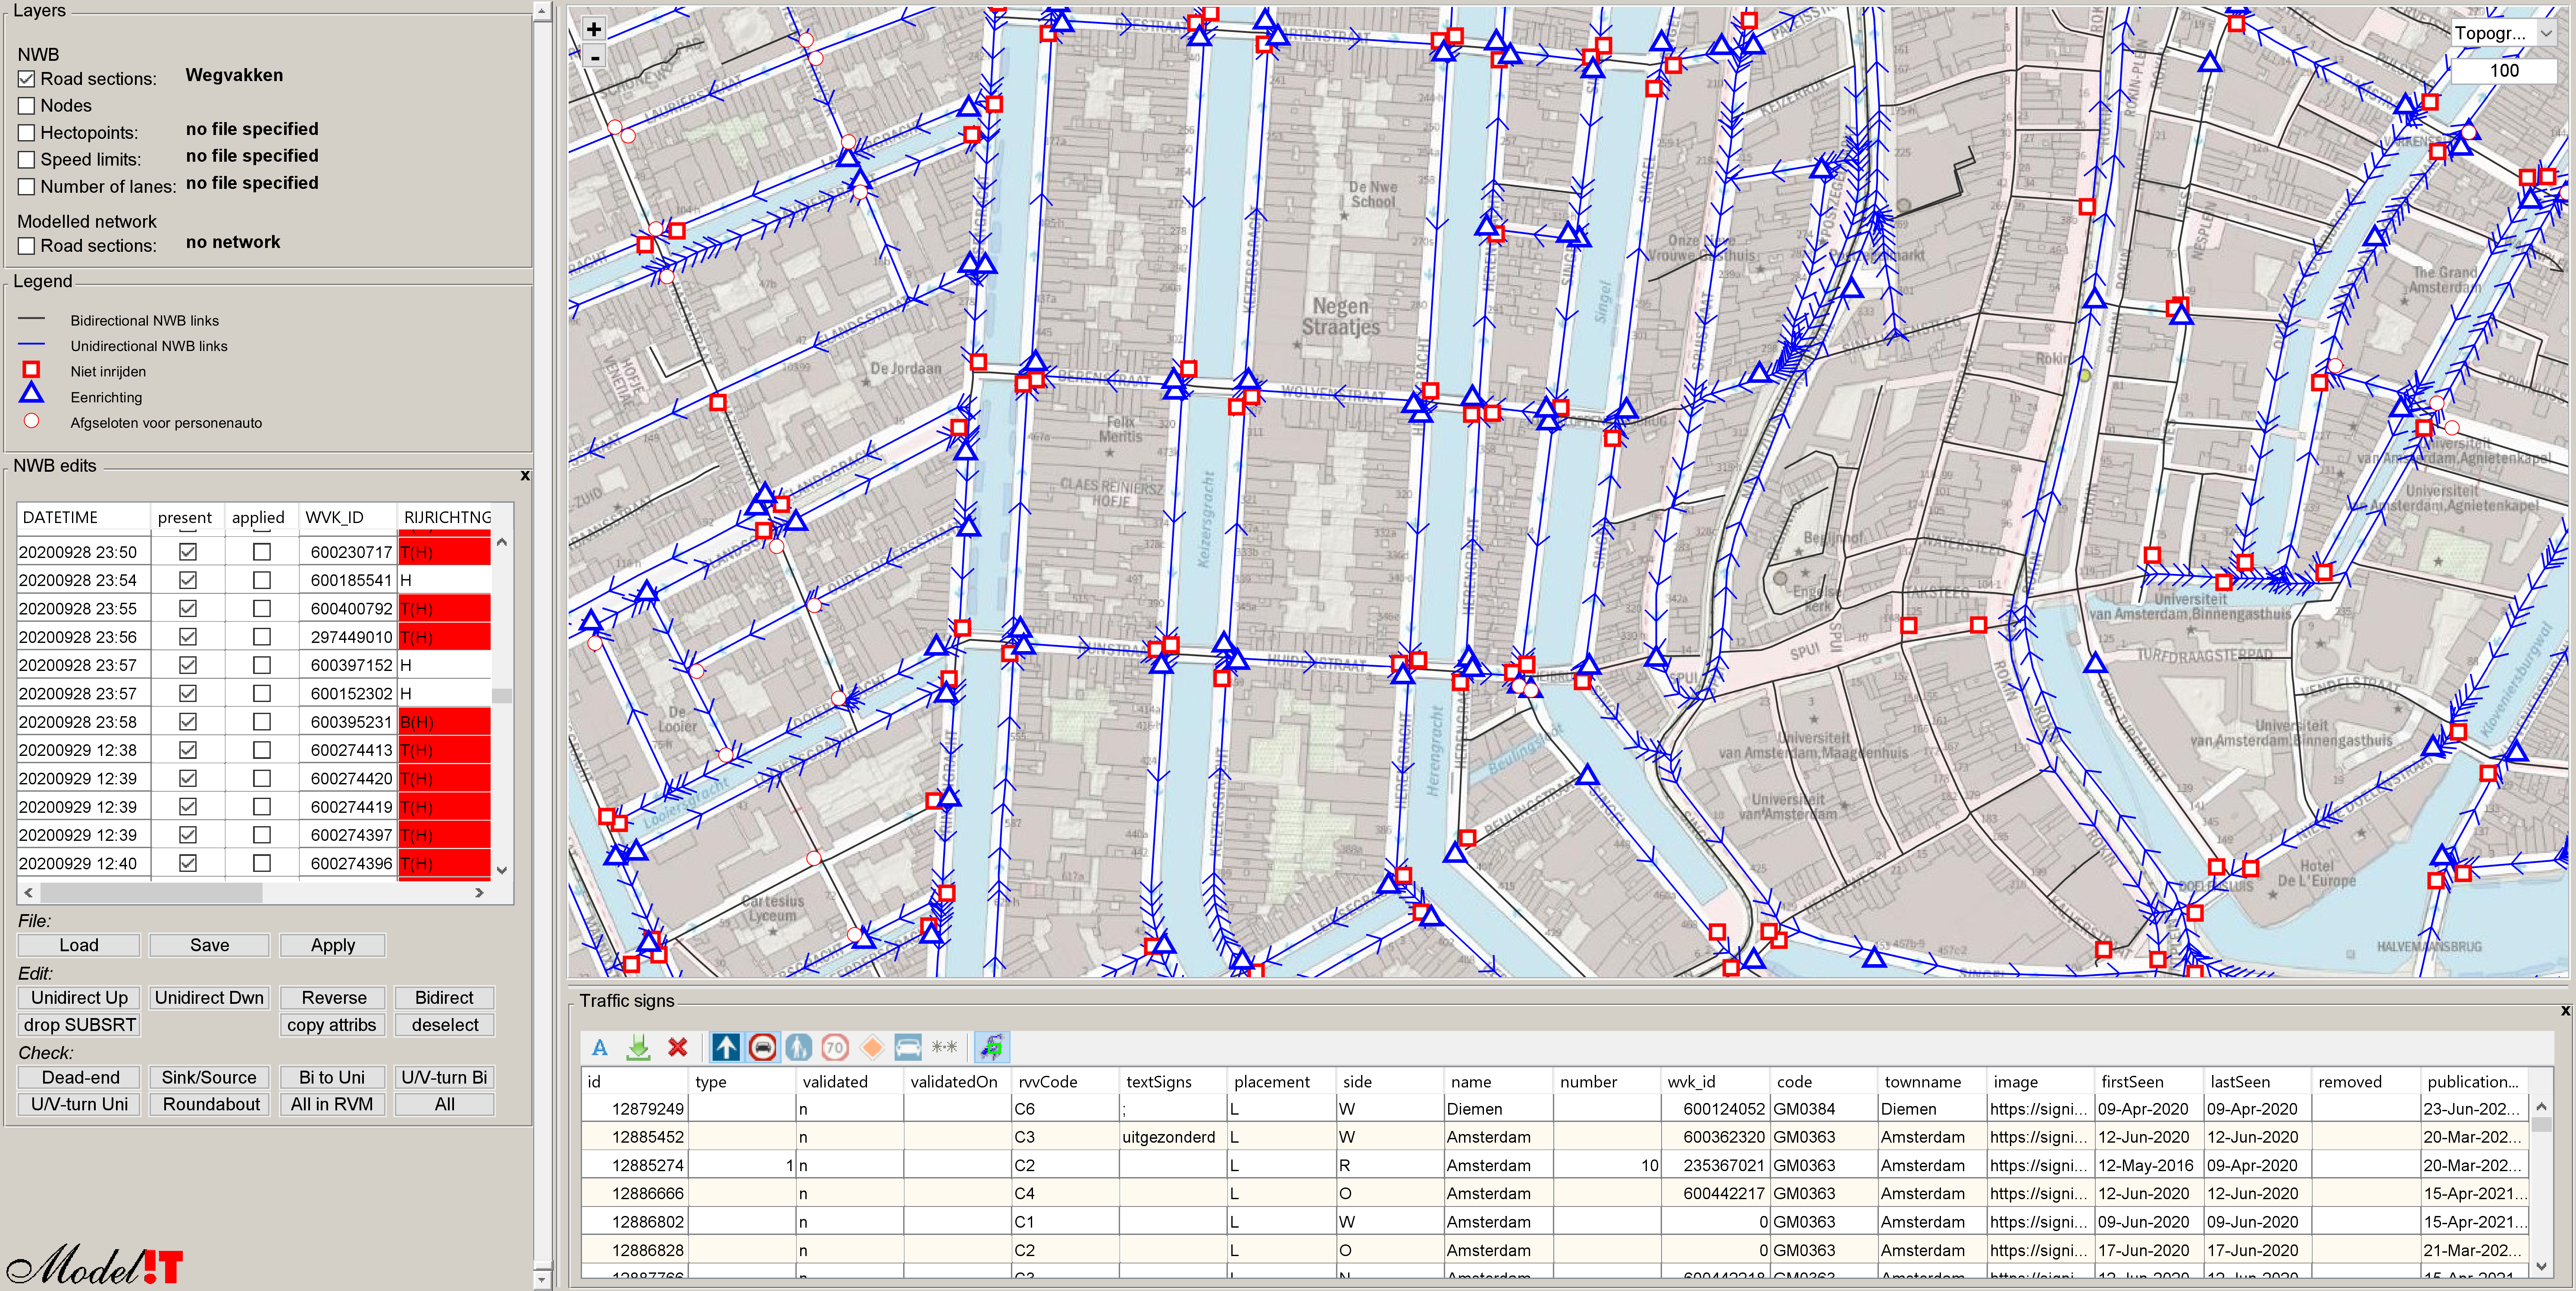
Task: Click the red X delete icon in the Traffic signs toolbar
Action: coord(678,1047)
